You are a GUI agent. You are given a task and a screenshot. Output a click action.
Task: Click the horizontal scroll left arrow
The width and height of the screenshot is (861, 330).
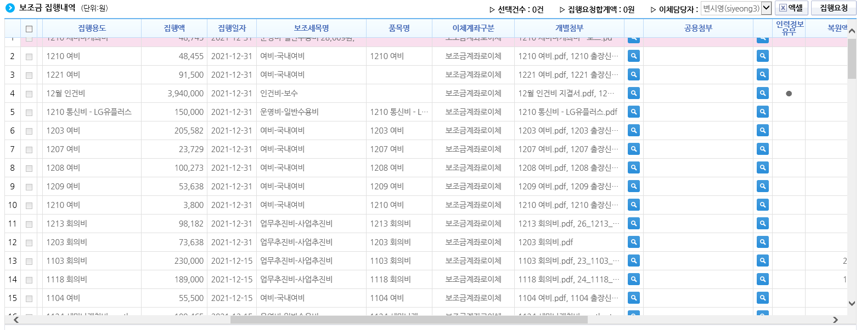[x=16, y=320]
